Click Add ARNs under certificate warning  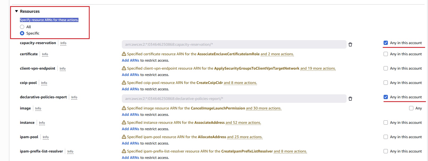tap(130, 60)
